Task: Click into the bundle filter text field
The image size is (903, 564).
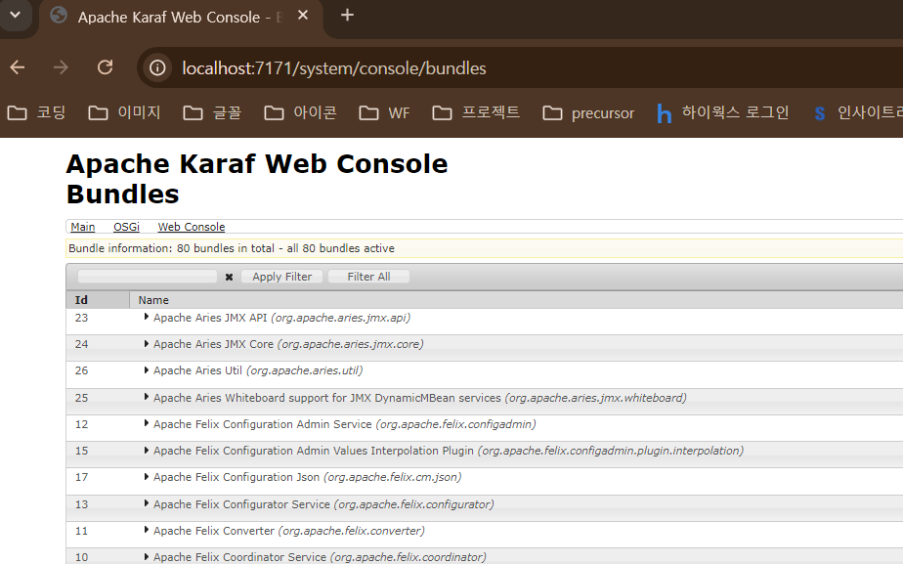Action: point(148,277)
